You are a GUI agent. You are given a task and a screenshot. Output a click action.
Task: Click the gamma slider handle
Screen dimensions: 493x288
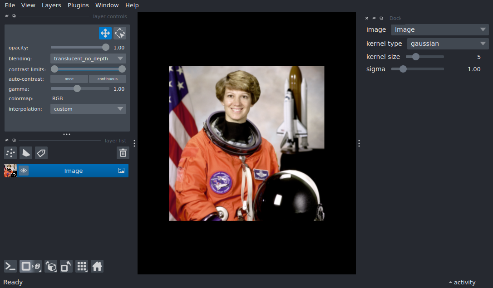(77, 89)
